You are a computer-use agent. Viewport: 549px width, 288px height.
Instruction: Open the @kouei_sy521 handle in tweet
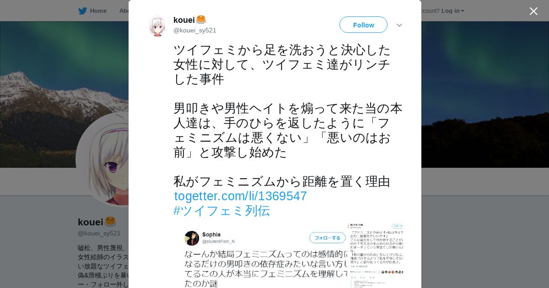coord(195,30)
